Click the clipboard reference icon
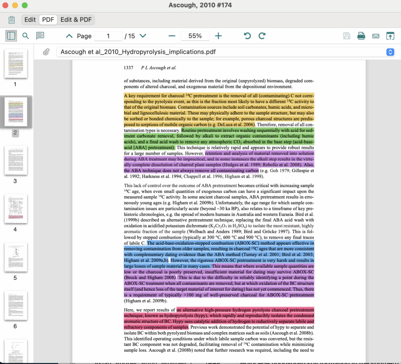Viewport: 401px width, 364px height. [x=11, y=20]
